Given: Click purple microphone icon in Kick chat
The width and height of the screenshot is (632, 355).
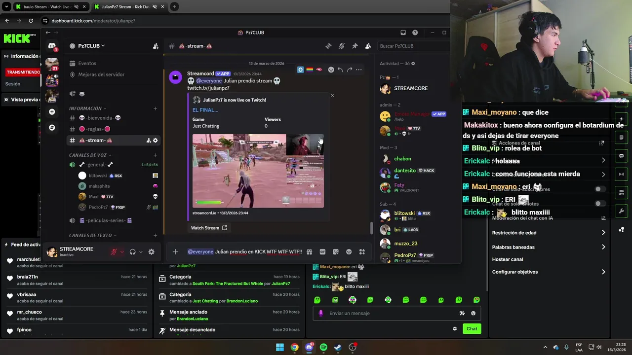Looking at the screenshot, I should [321, 313].
